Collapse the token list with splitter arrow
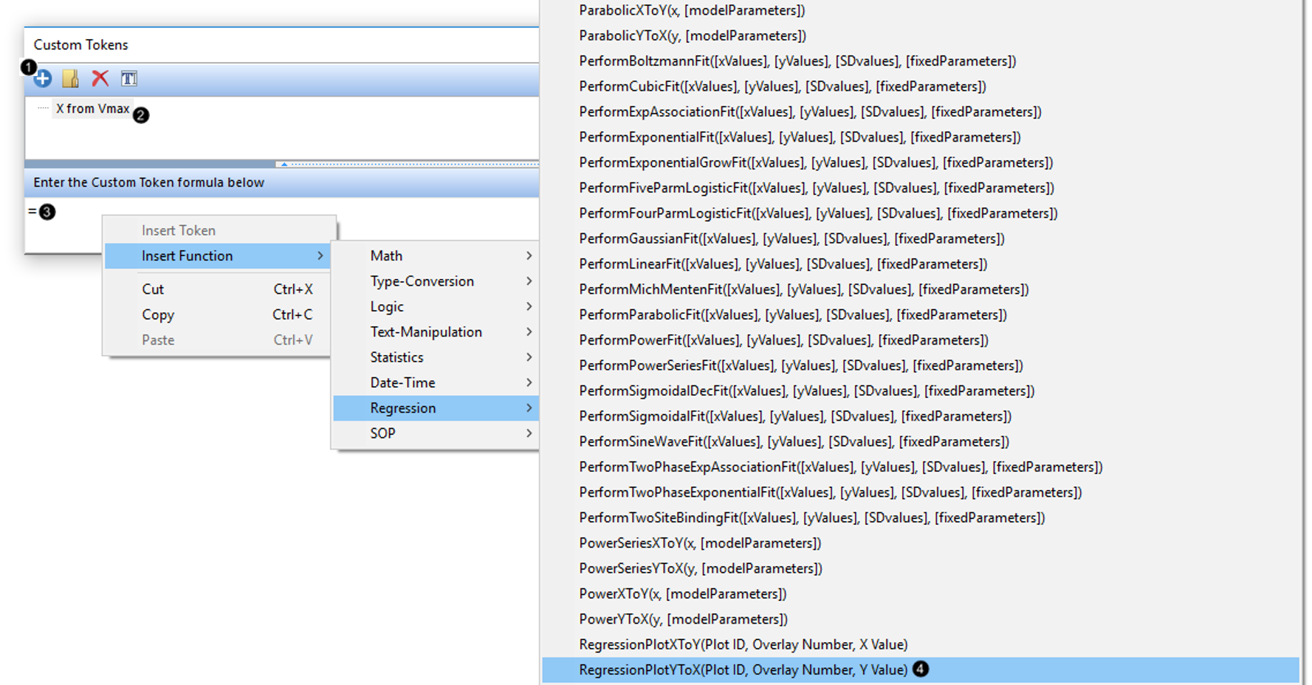The image size is (1312, 685). pyautogui.click(x=284, y=164)
